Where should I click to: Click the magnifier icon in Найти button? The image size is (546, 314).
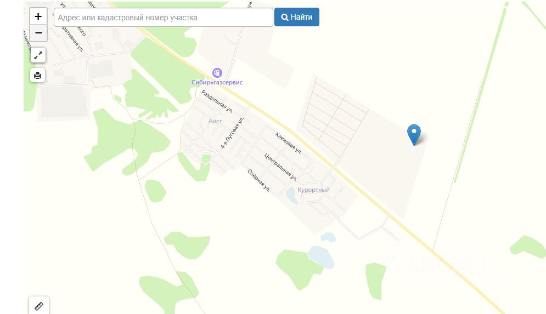coord(284,17)
